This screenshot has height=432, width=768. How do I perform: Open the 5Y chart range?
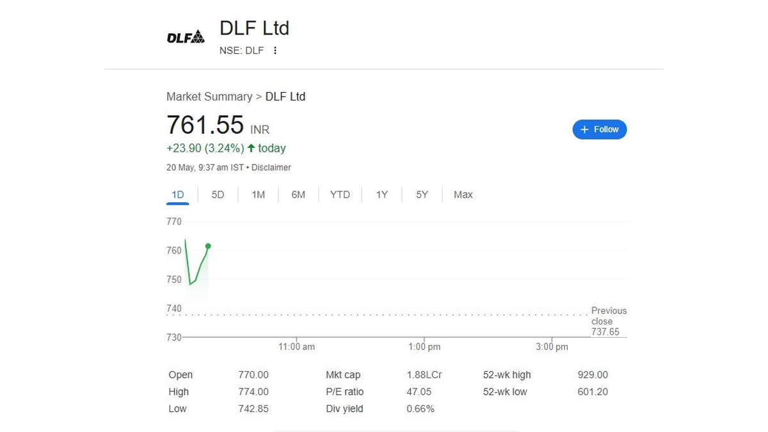(422, 195)
